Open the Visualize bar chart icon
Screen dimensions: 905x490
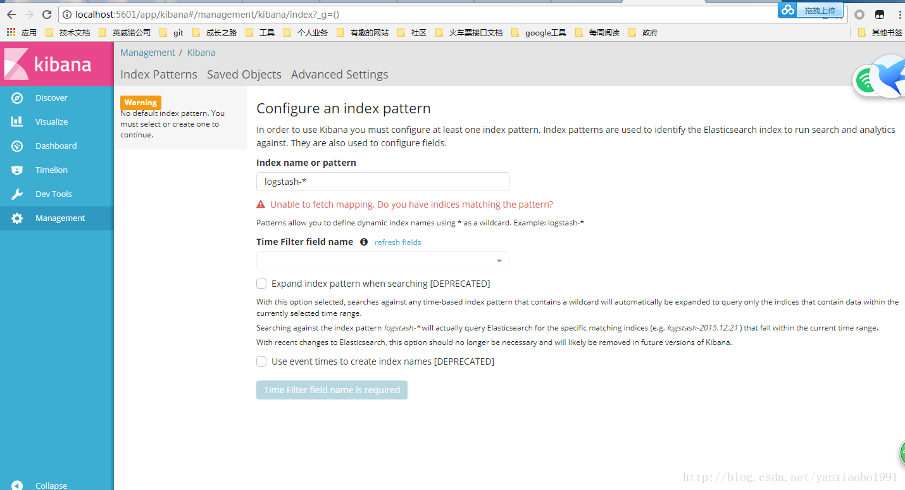coord(17,122)
